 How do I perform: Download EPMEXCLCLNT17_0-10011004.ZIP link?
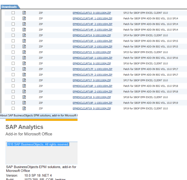tap(92, 80)
